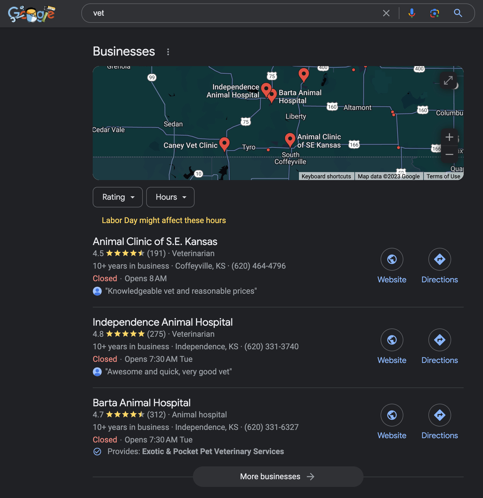Viewport: 483px width, 498px height.
Task: Search by image using Google Lens icon
Action: click(435, 13)
